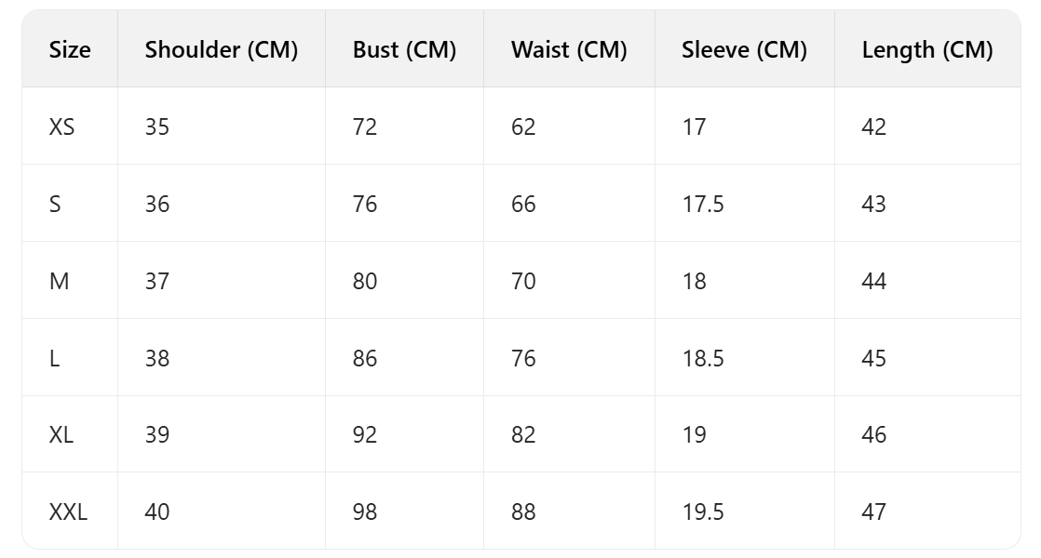The width and height of the screenshot is (1041, 558).
Task: Select the XL size row label
Action: pyautogui.click(x=61, y=434)
